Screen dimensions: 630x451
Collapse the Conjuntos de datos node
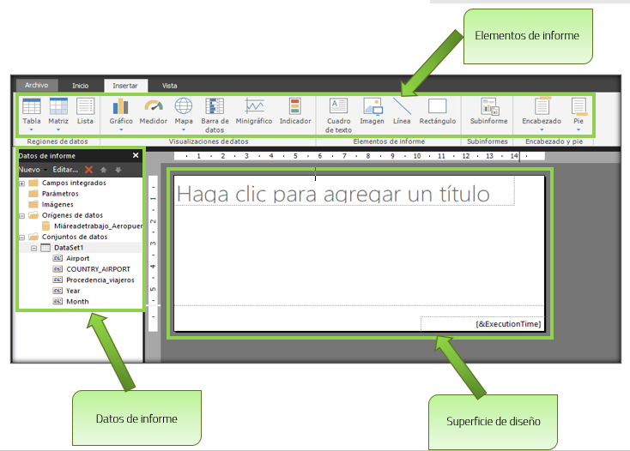(22, 238)
